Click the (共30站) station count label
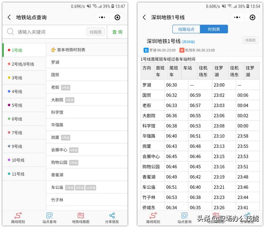265x228 pixels. pos(188,42)
